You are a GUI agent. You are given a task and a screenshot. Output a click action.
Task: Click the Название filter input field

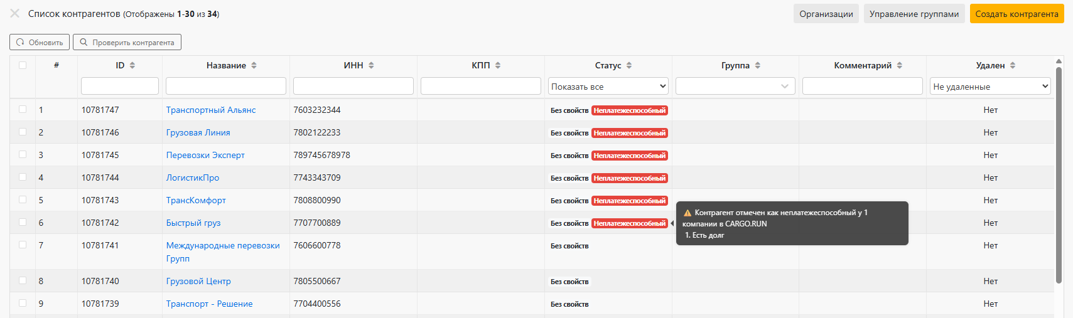point(226,86)
